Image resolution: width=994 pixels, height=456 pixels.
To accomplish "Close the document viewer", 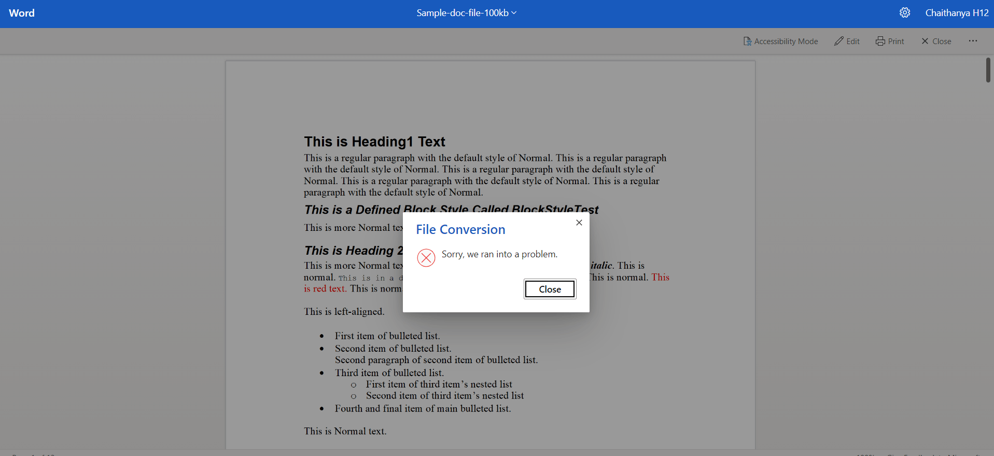I will pos(936,41).
